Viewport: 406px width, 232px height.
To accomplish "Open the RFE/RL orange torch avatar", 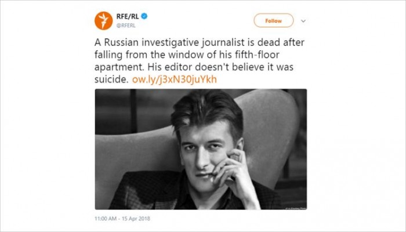I will coord(104,21).
